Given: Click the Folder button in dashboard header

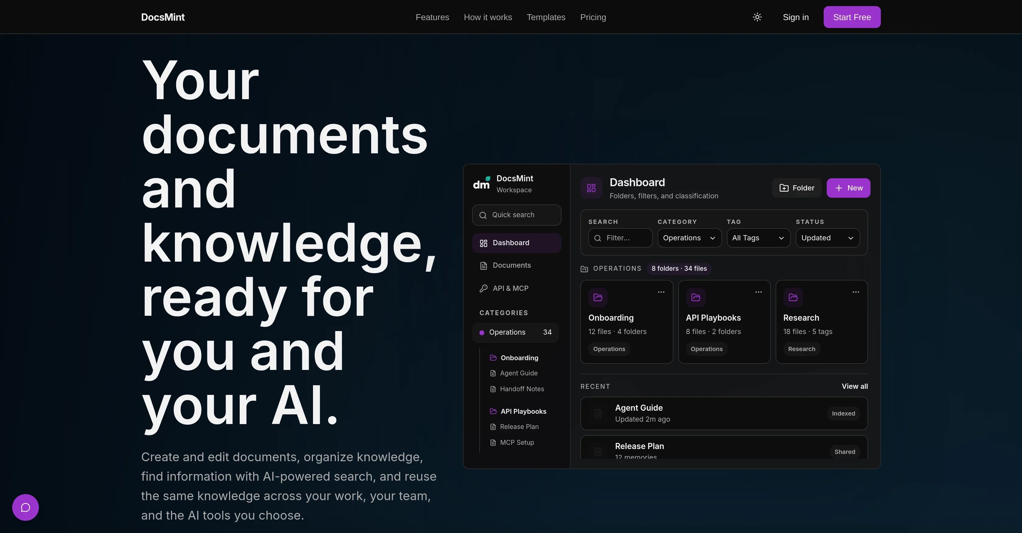Looking at the screenshot, I should 797,188.
